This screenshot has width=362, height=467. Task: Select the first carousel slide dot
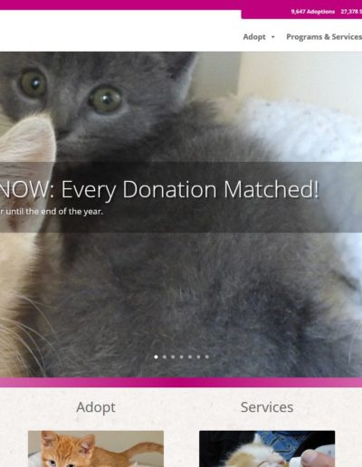pos(156,357)
